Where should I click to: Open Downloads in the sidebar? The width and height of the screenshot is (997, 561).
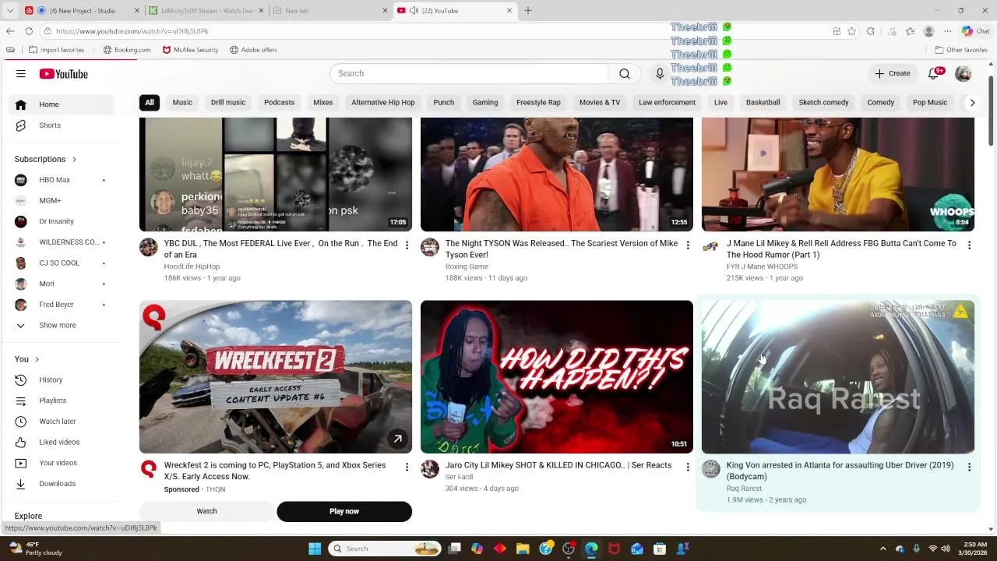(58, 484)
